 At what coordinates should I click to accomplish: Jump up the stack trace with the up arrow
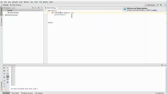(x=8, y=68)
